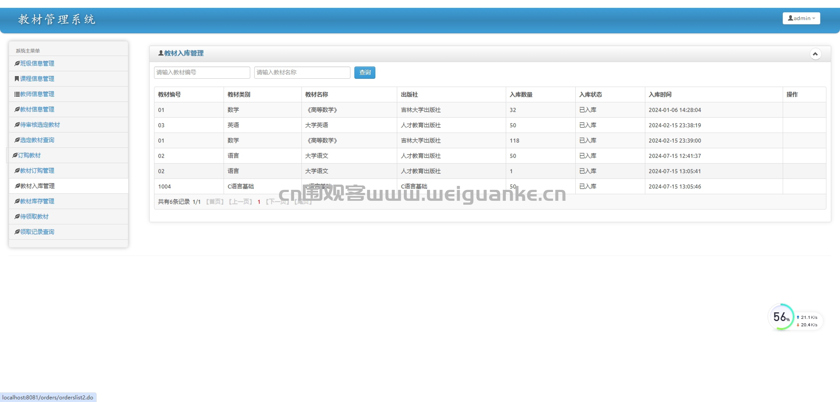Viewport: 840px width, 402px height.
Task: Open 课程信息管理 in sidebar
Action: click(x=37, y=79)
